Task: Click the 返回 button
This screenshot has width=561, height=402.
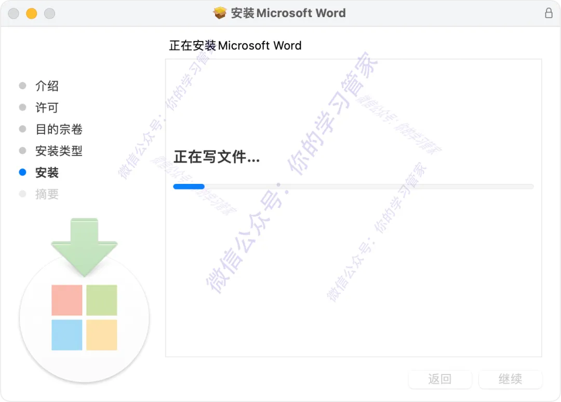Action: pos(440,379)
